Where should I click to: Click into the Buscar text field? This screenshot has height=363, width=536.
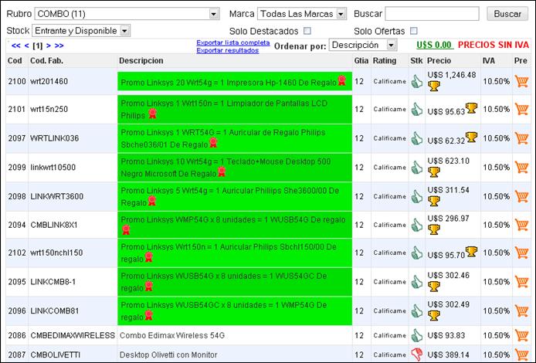click(x=432, y=14)
